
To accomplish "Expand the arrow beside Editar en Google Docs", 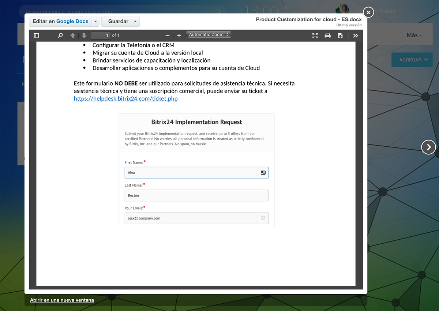I will pyautogui.click(x=95, y=22).
